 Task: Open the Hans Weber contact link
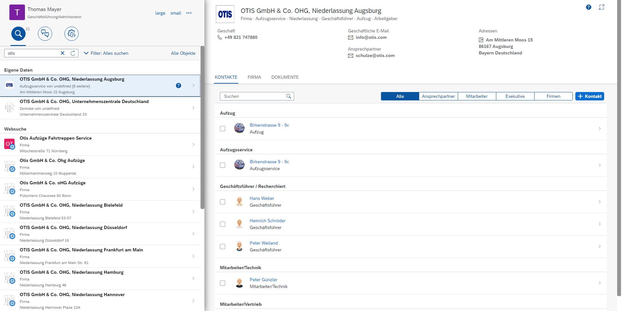(262, 198)
